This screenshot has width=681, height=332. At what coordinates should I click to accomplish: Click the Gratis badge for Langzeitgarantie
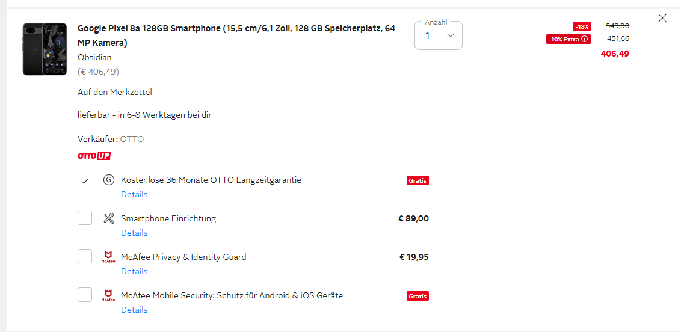[418, 180]
